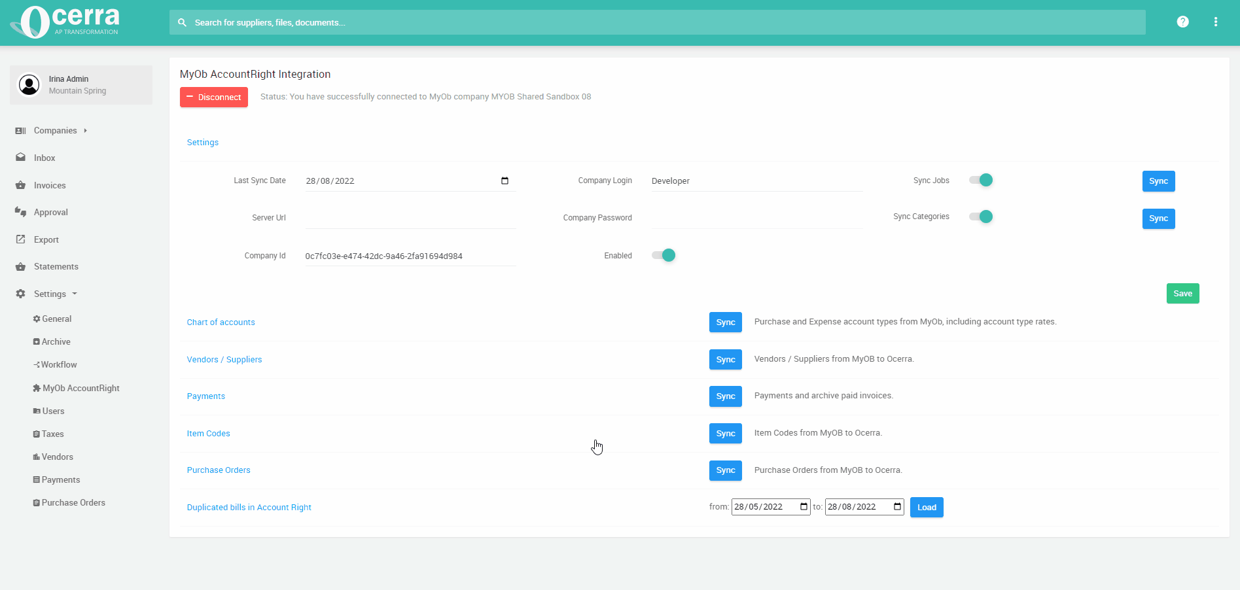Open the Vendors / Suppliers link
Viewport: 1240px width, 590px height.
click(224, 359)
